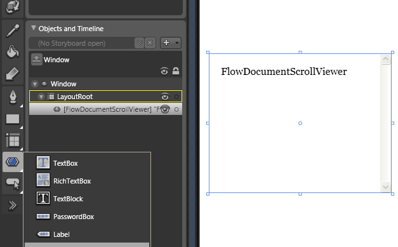Select the Camera Orbit tool at top

(13, 6)
